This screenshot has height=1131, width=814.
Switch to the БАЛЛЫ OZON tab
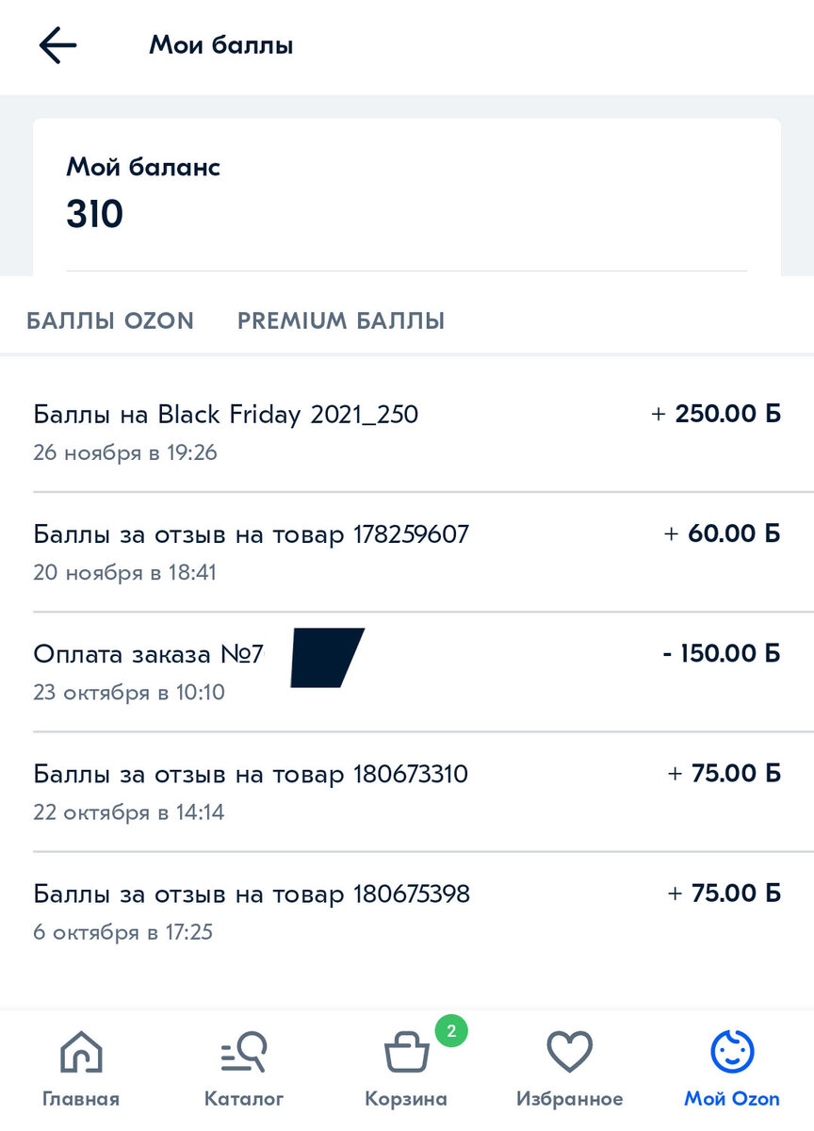[110, 320]
